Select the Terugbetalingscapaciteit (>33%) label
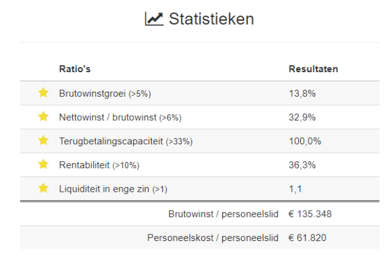This screenshot has height=258, width=392. (x=126, y=141)
